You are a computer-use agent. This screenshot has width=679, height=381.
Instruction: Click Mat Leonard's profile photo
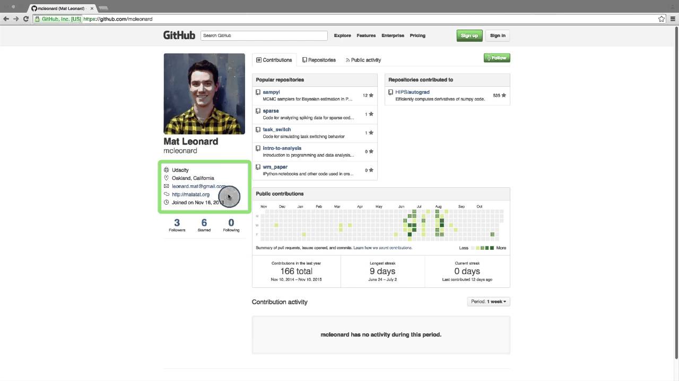point(204,94)
